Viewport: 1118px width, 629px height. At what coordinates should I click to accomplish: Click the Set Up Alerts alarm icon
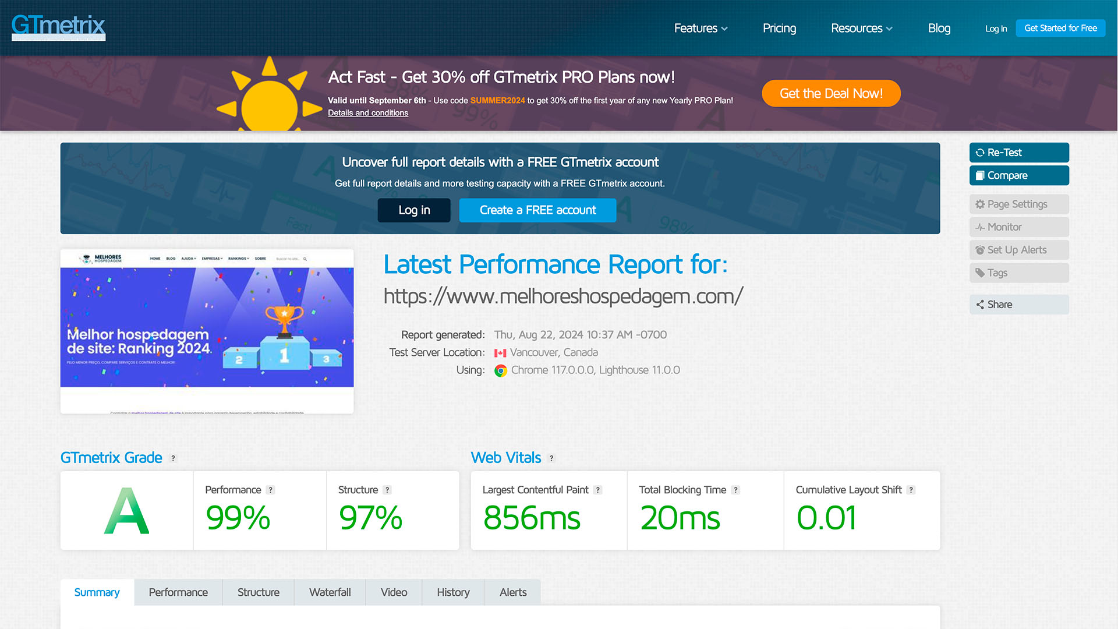(x=980, y=250)
